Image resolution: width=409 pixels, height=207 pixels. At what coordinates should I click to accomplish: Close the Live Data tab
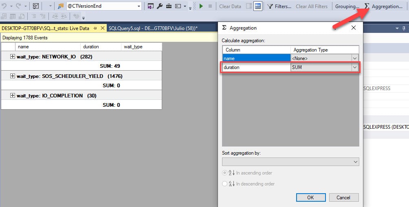pos(103,28)
